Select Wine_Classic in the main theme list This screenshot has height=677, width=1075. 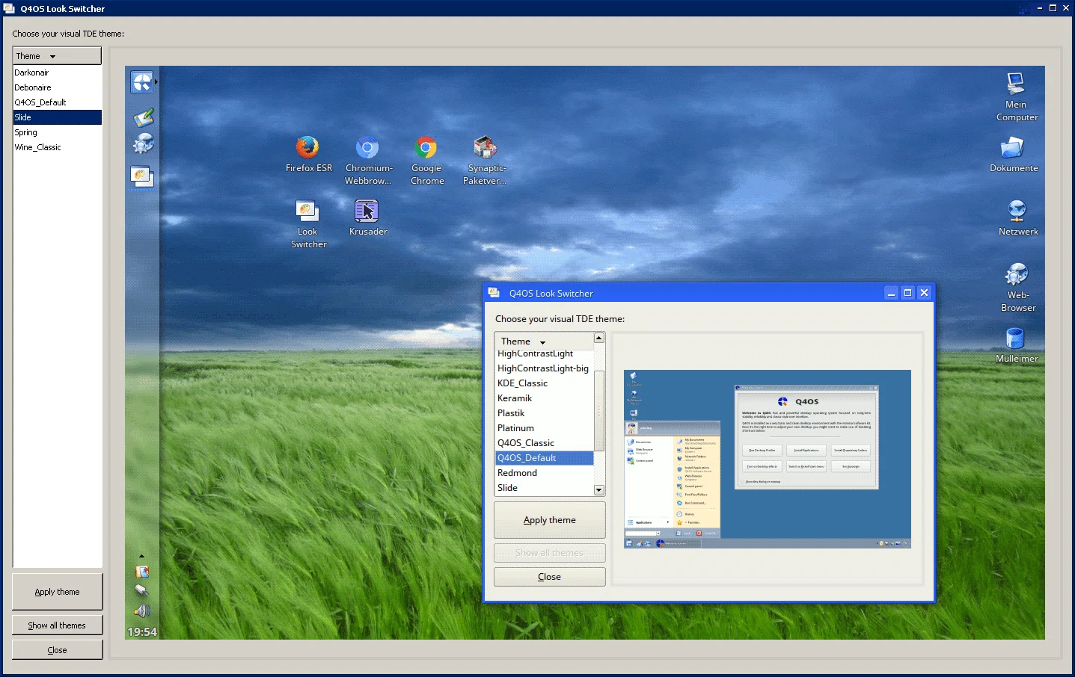(57, 147)
